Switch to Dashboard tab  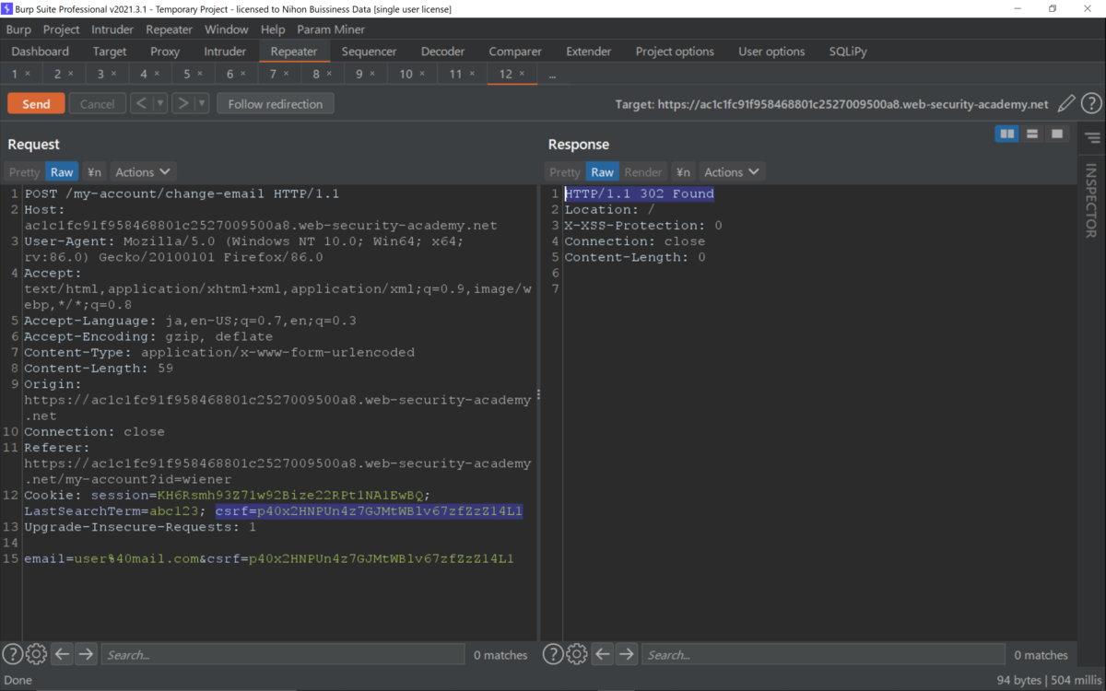41,52
